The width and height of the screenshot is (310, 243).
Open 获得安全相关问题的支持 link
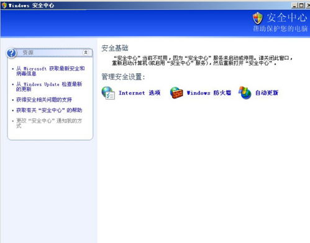[x=44, y=100]
